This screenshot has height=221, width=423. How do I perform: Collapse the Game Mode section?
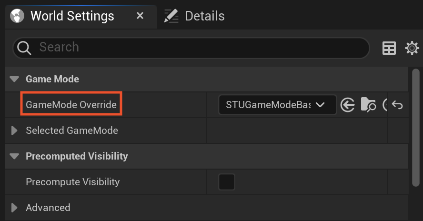click(14, 79)
